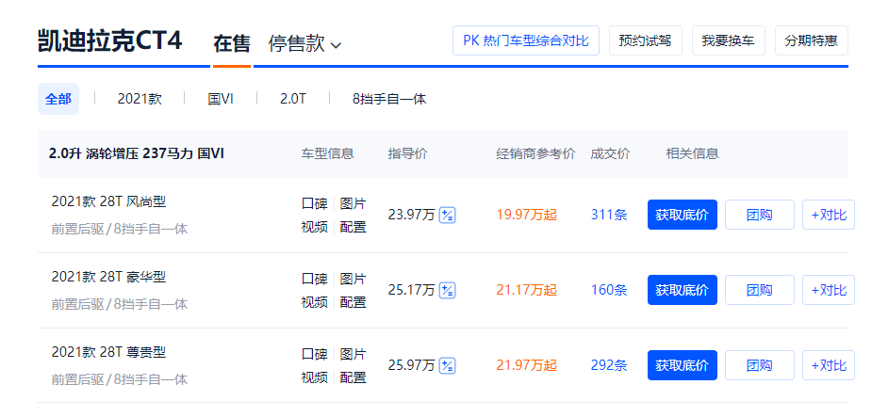This screenshot has width=872, height=417.
Task: Choose the 国VI emission filter
Action: click(221, 99)
